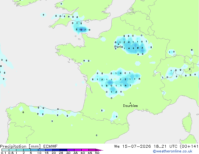199x154 pixels.
Task: Click the 'We 15-07-2026' date text
Action: (x=132, y=146)
